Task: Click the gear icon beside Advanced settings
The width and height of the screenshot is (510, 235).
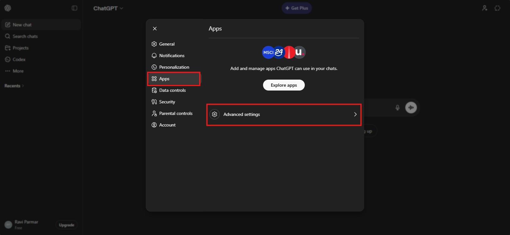Action: (x=215, y=114)
